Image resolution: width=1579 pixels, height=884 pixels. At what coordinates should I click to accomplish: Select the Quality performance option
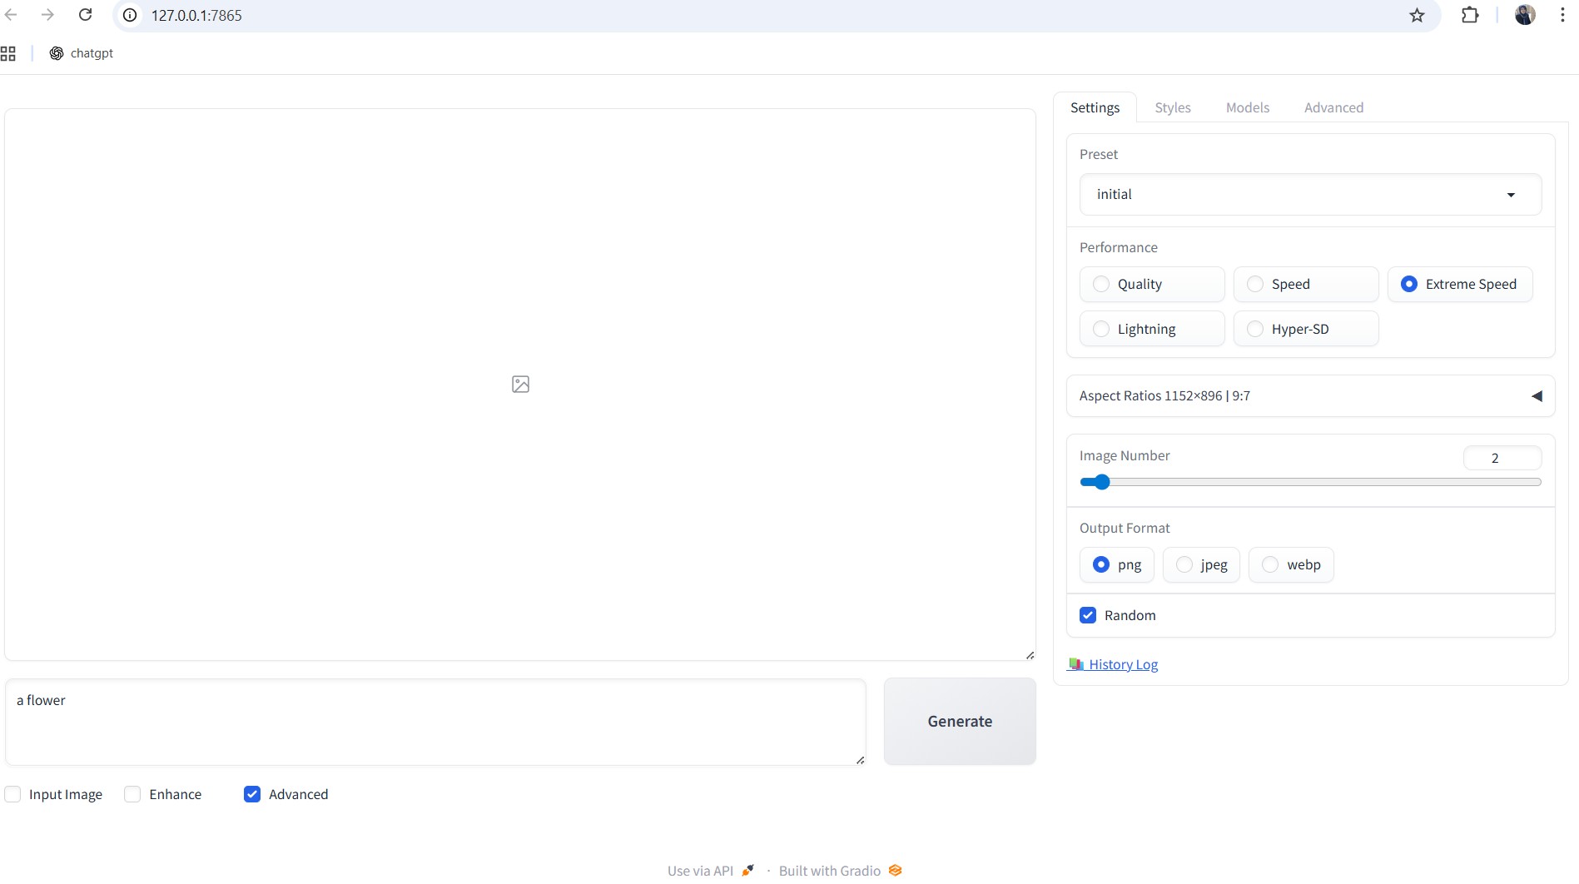1101,284
